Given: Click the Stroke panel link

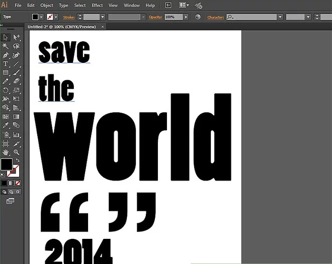Looking at the screenshot, I should 68,17.
